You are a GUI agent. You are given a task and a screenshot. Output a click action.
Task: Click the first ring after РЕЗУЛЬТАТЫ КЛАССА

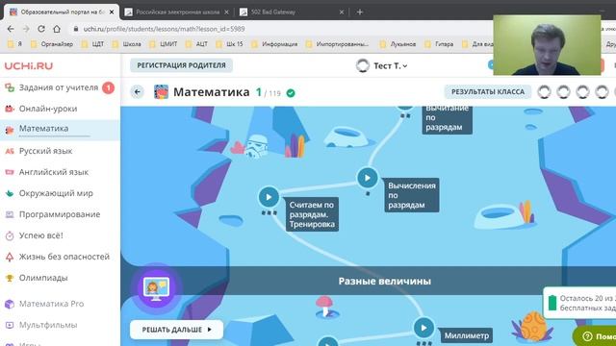click(x=544, y=92)
